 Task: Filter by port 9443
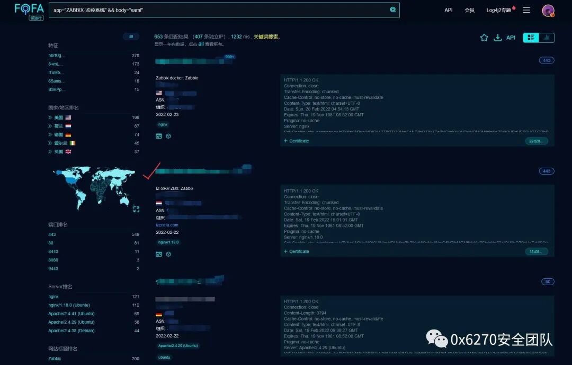(x=53, y=269)
